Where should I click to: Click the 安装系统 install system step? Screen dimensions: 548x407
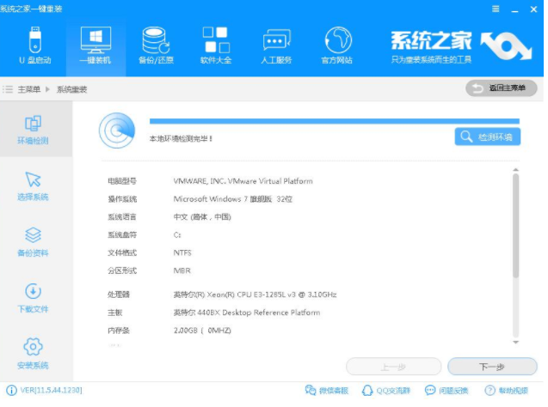[34, 353]
